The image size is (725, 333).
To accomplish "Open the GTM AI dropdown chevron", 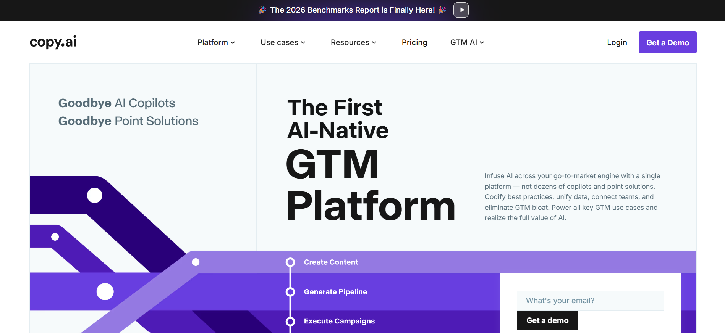I will [482, 43].
